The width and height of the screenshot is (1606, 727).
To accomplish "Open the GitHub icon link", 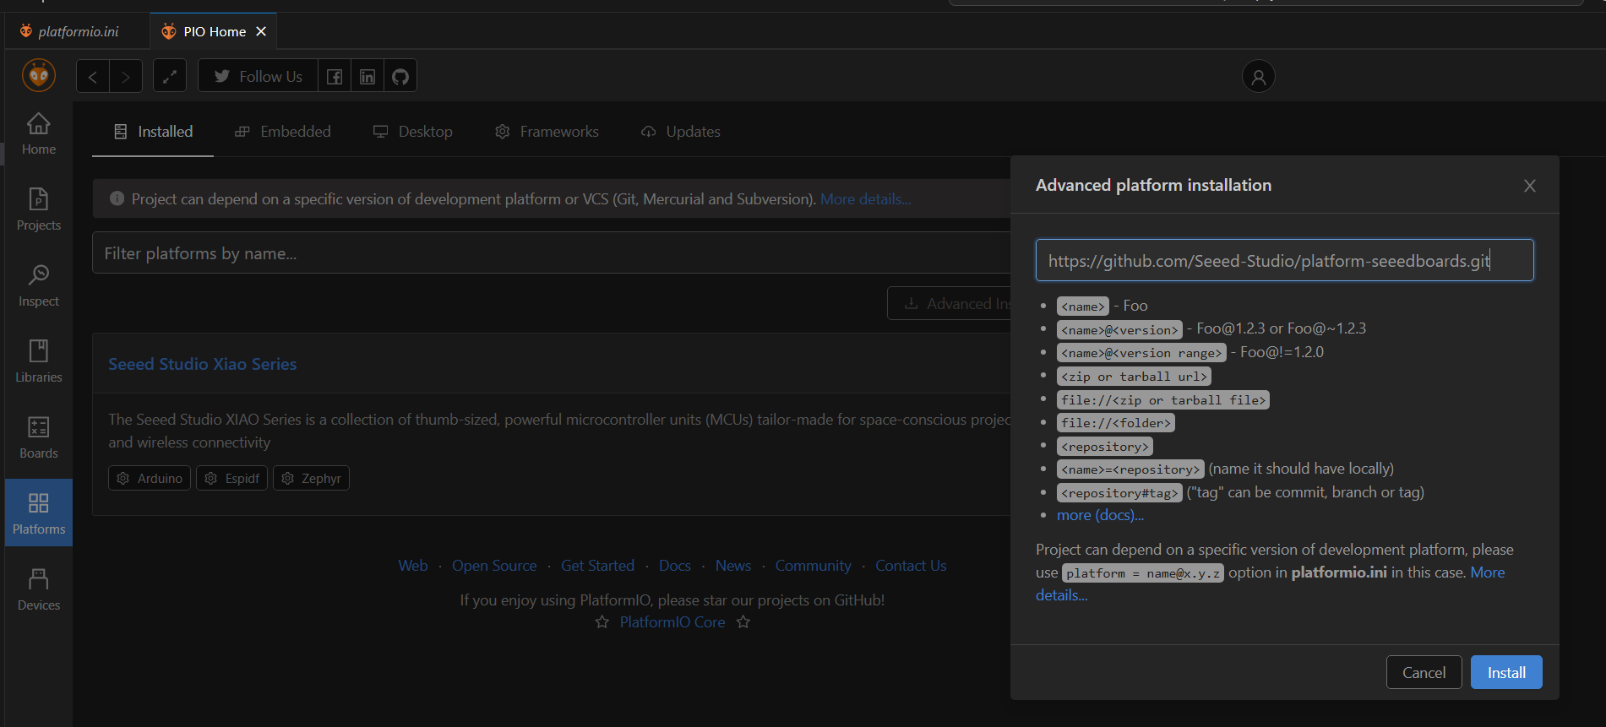I will 400,77.
